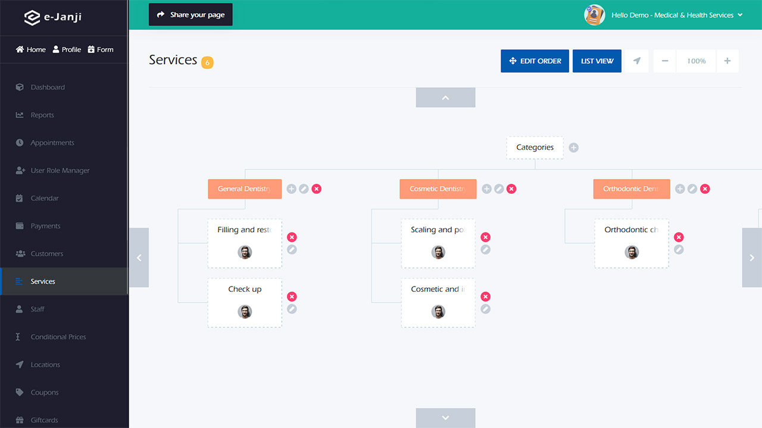762x428 pixels.
Task: Open the Scaling and polishing service card
Action: pyautogui.click(x=438, y=243)
